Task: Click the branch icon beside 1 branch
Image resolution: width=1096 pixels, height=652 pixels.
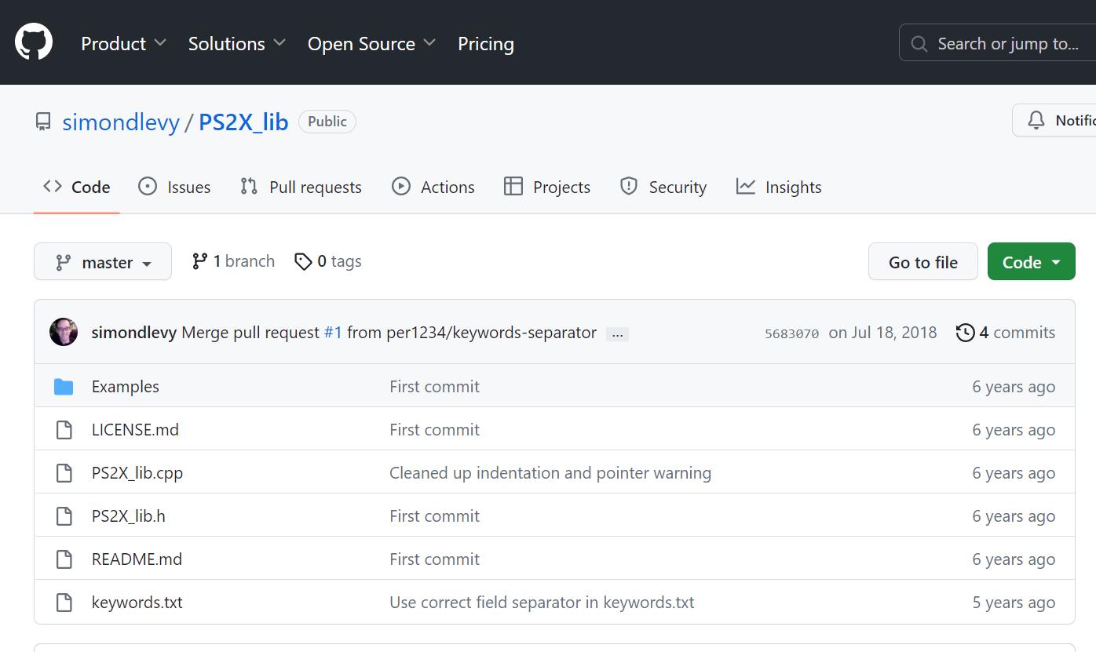Action: [199, 261]
